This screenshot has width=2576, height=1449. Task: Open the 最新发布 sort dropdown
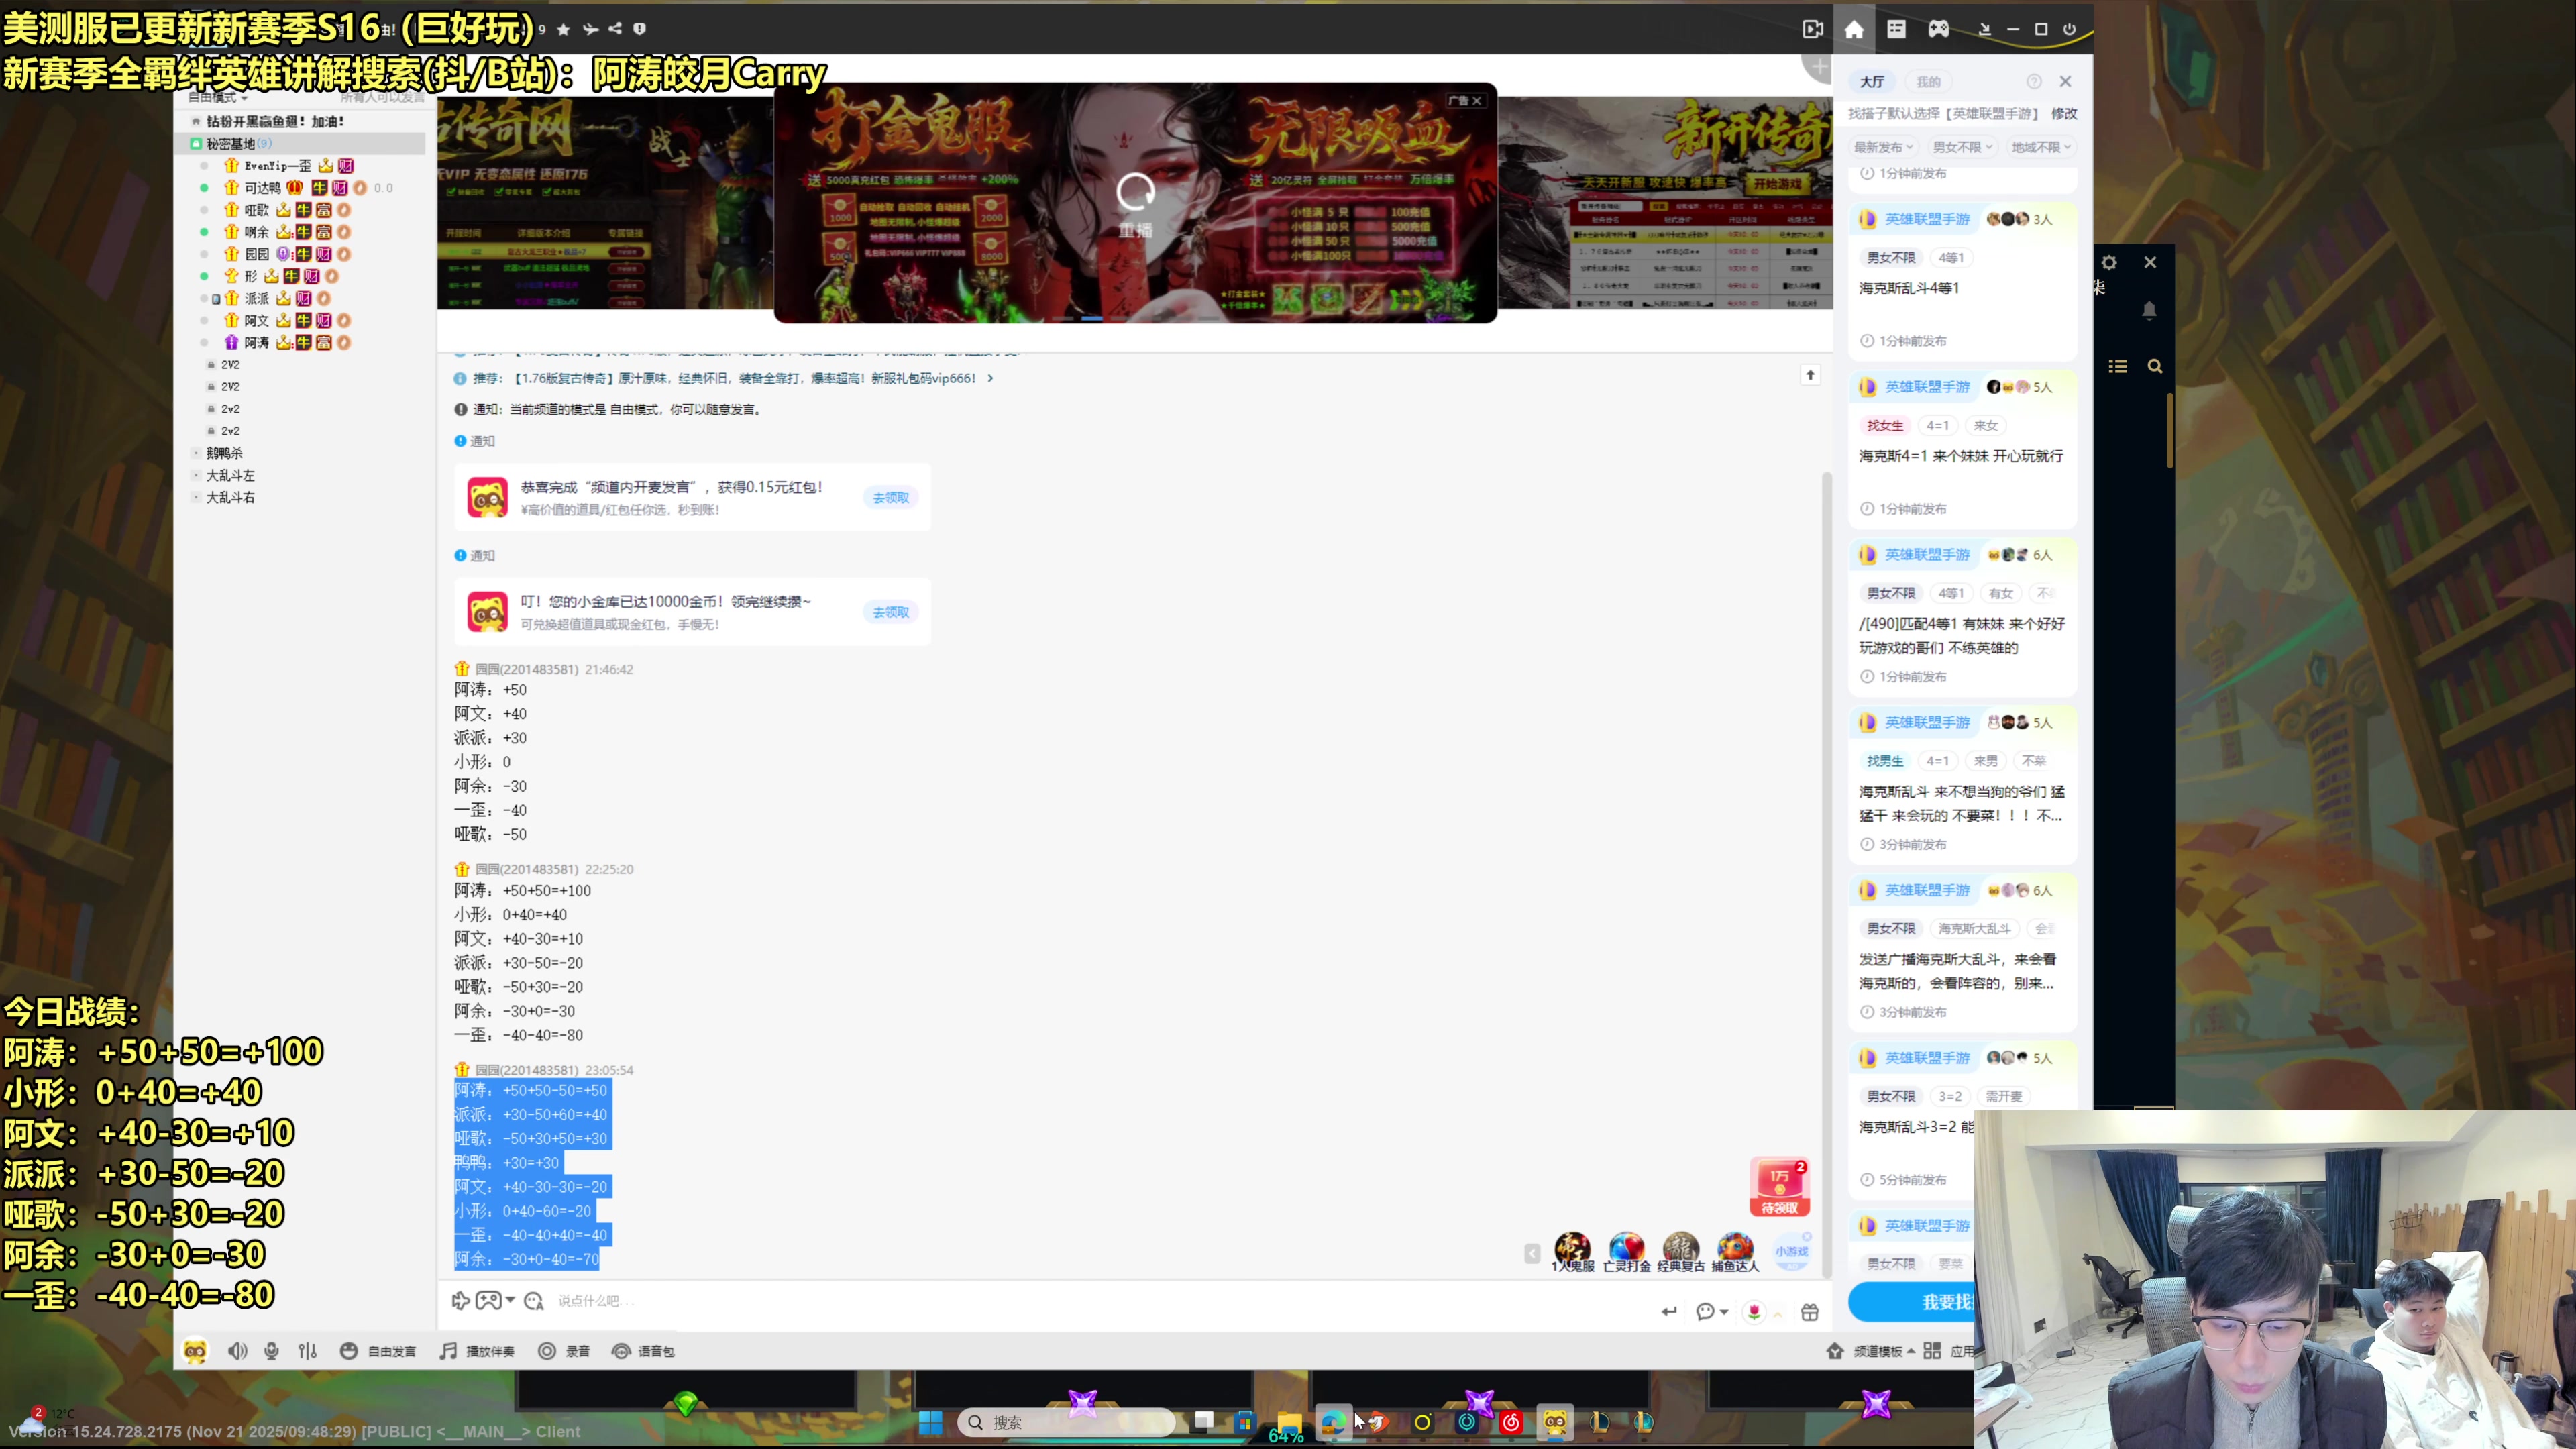pyautogui.click(x=1883, y=147)
